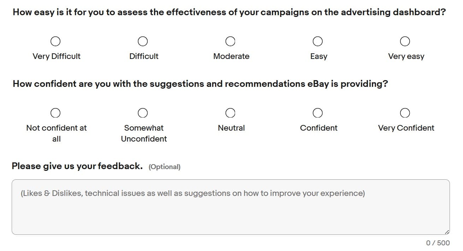Select the Difficult radio option

click(x=143, y=42)
